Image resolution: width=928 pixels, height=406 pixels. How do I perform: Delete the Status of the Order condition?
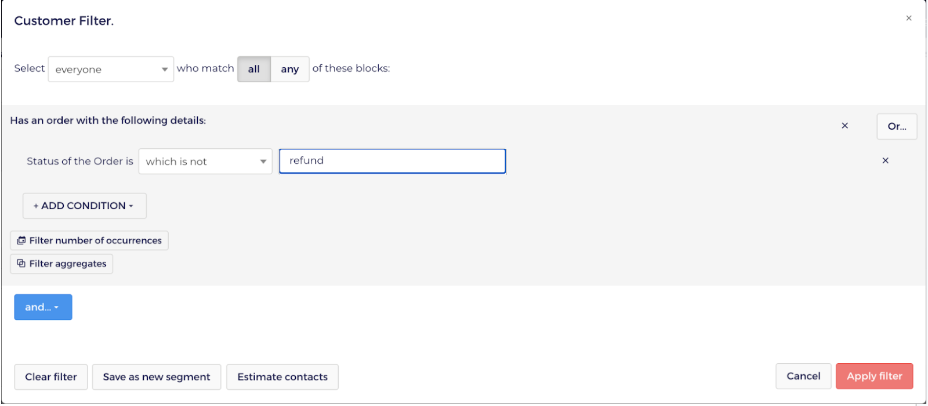[x=885, y=160]
